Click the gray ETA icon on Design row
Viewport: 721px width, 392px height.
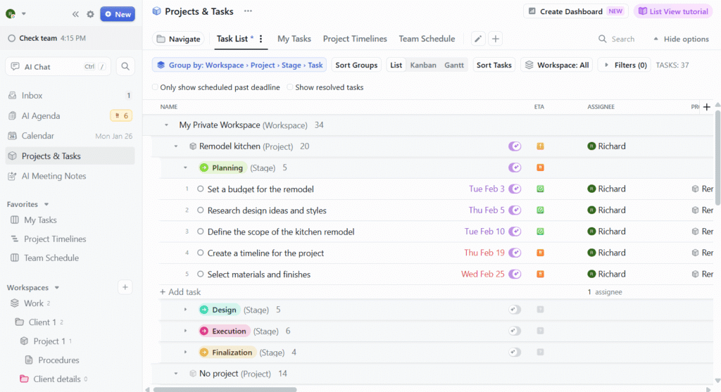click(x=540, y=310)
